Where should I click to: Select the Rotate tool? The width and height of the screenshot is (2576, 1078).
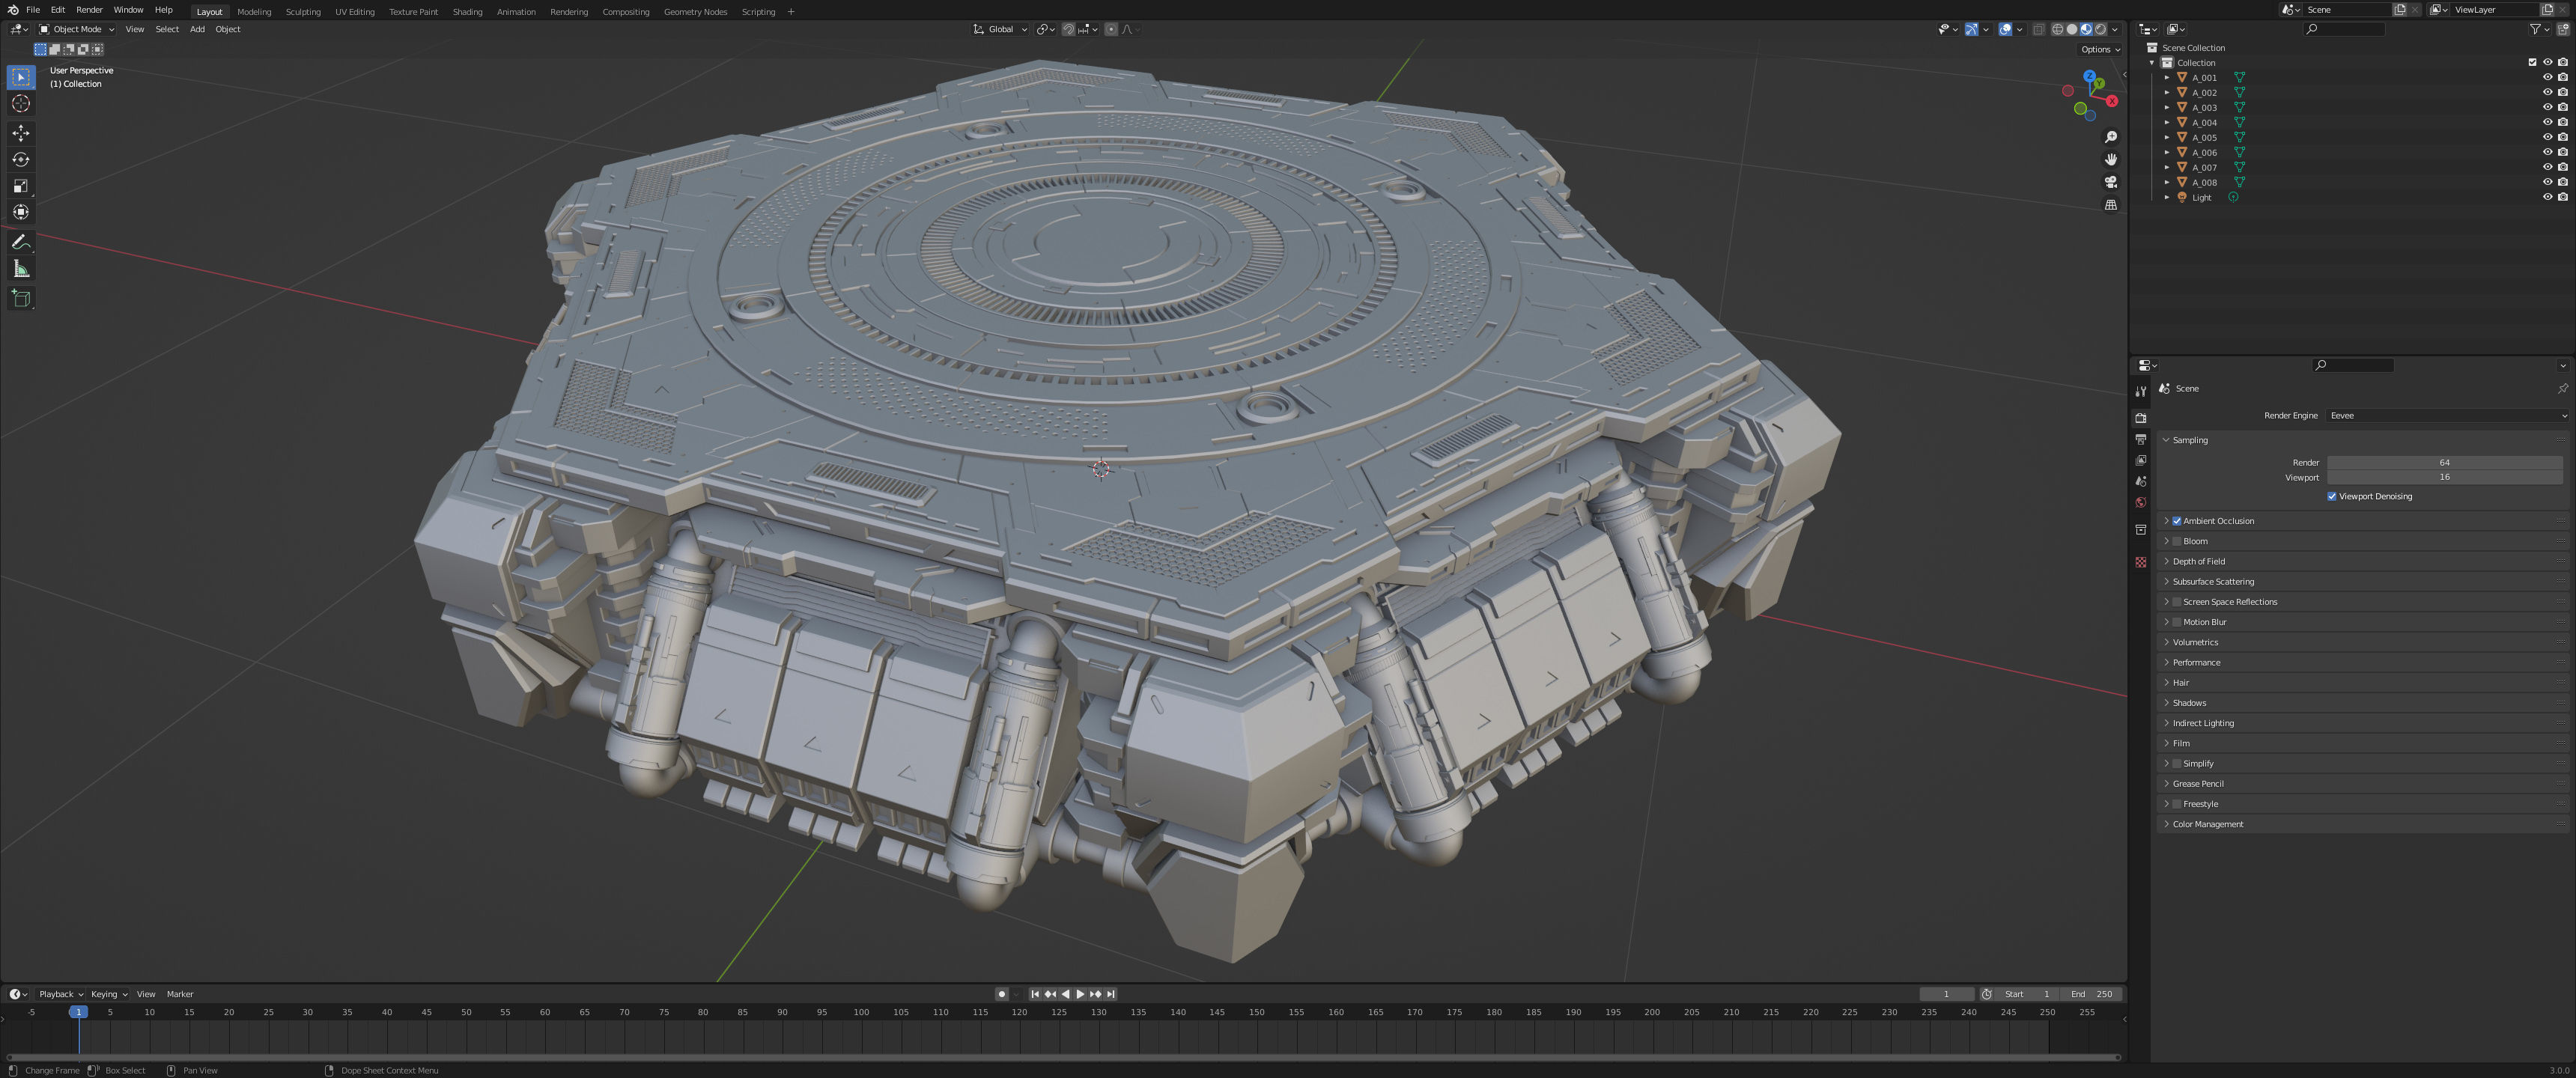21,160
